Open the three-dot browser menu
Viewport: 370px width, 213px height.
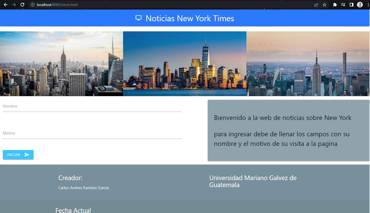coord(368,4)
